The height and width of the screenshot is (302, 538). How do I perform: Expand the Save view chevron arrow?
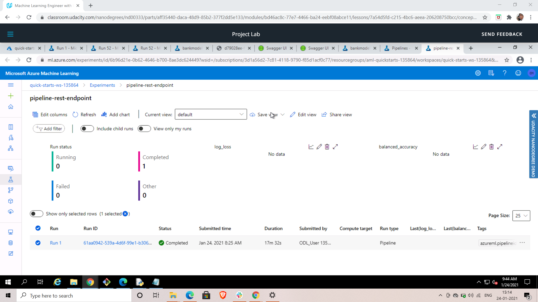282,115
